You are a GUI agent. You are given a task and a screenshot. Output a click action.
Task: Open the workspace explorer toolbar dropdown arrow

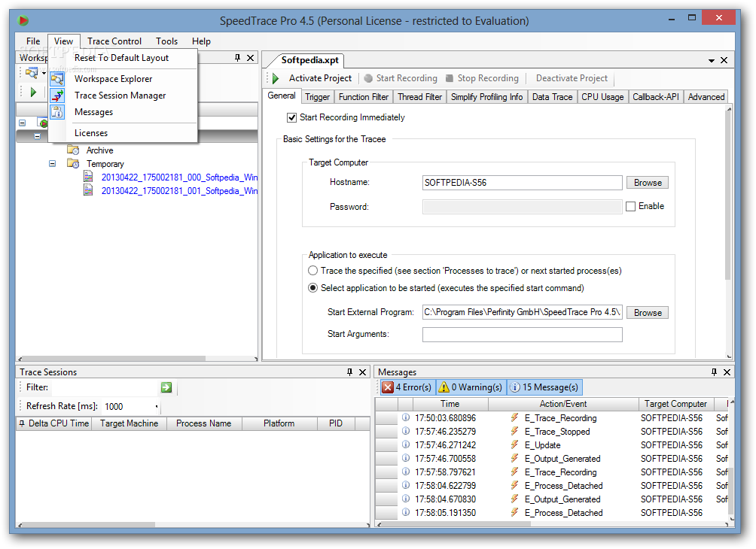click(x=44, y=74)
